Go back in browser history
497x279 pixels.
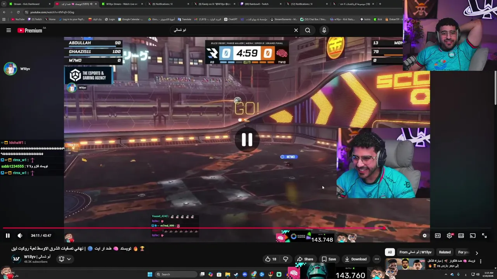(4, 12)
